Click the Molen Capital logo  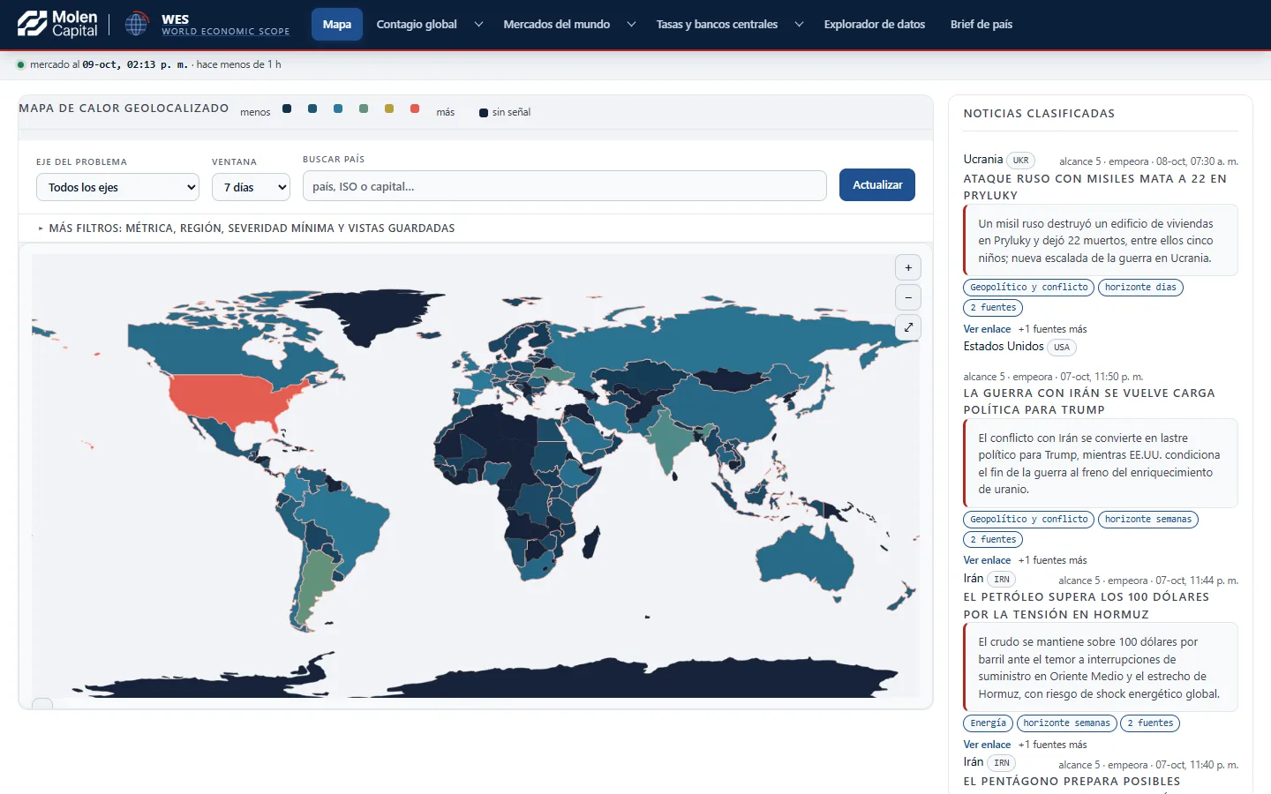pyautogui.click(x=57, y=24)
